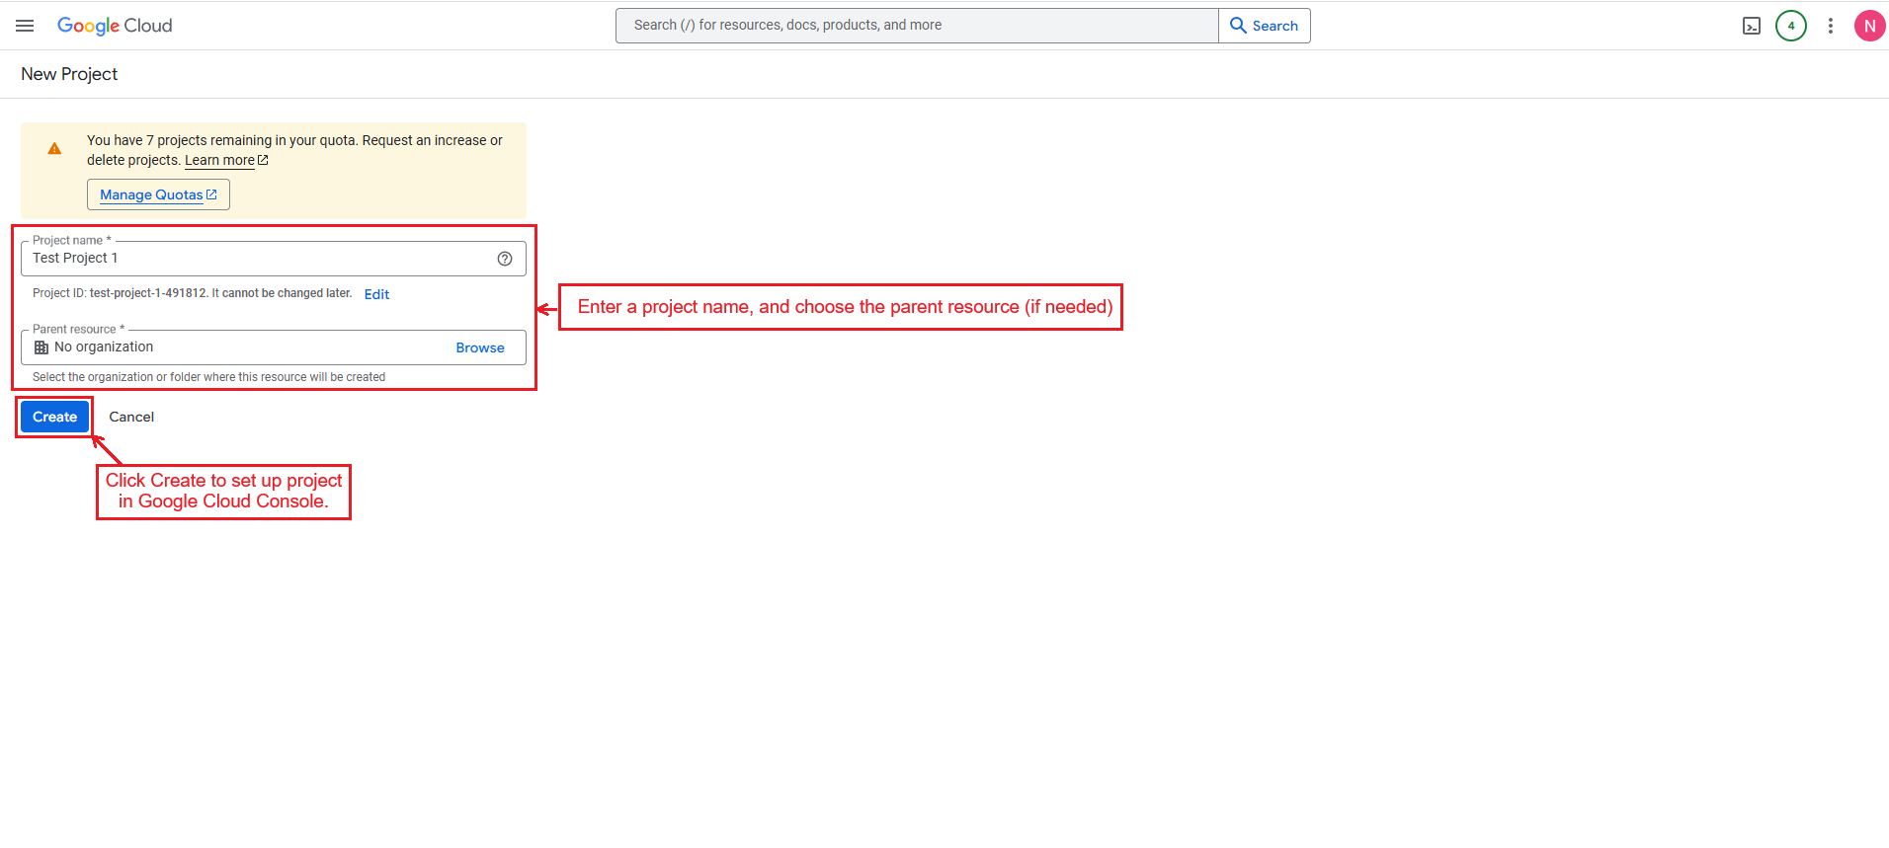Image resolution: width=1889 pixels, height=848 pixels.
Task: Click the organization building icon
Action: click(x=41, y=347)
